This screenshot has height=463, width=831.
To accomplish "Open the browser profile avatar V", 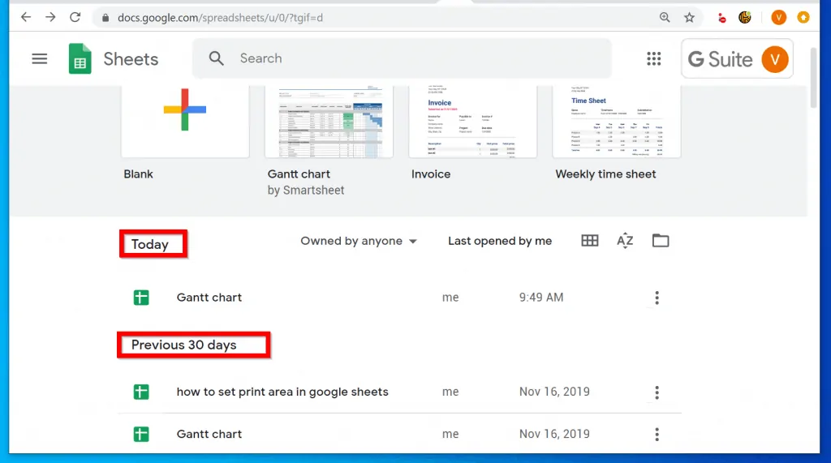I will point(778,18).
